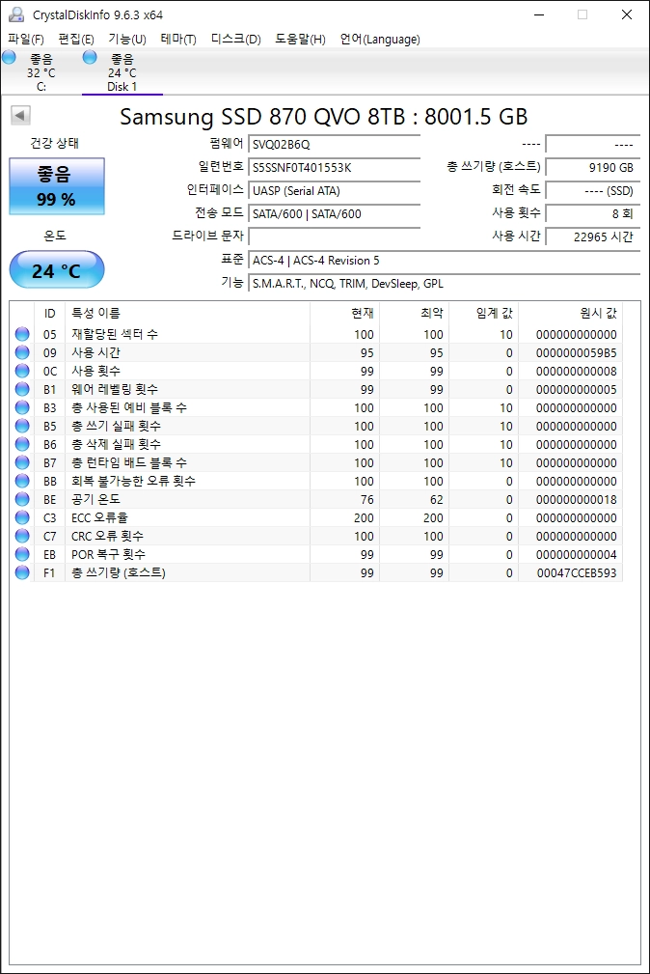This screenshot has width=650, height=974.
Task: Click the Disk 1 status orb
Action: 90,57
